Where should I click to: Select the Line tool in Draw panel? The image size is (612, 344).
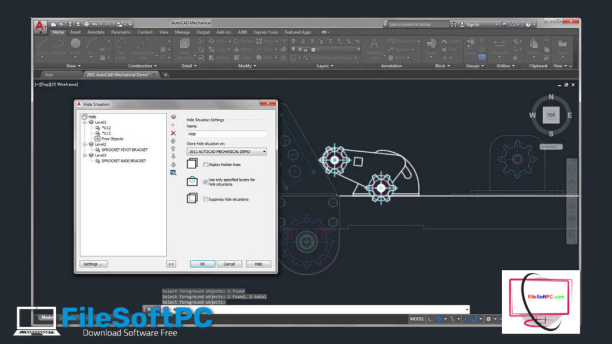coord(42,48)
